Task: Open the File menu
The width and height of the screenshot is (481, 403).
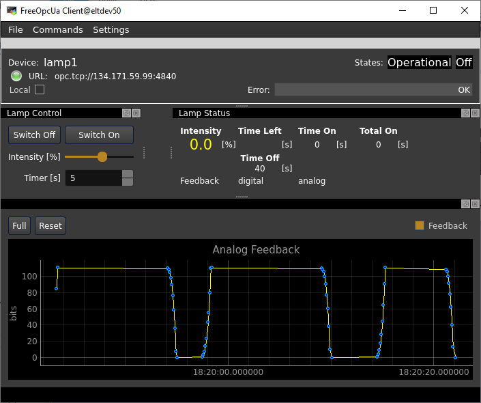Action: [x=16, y=30]
